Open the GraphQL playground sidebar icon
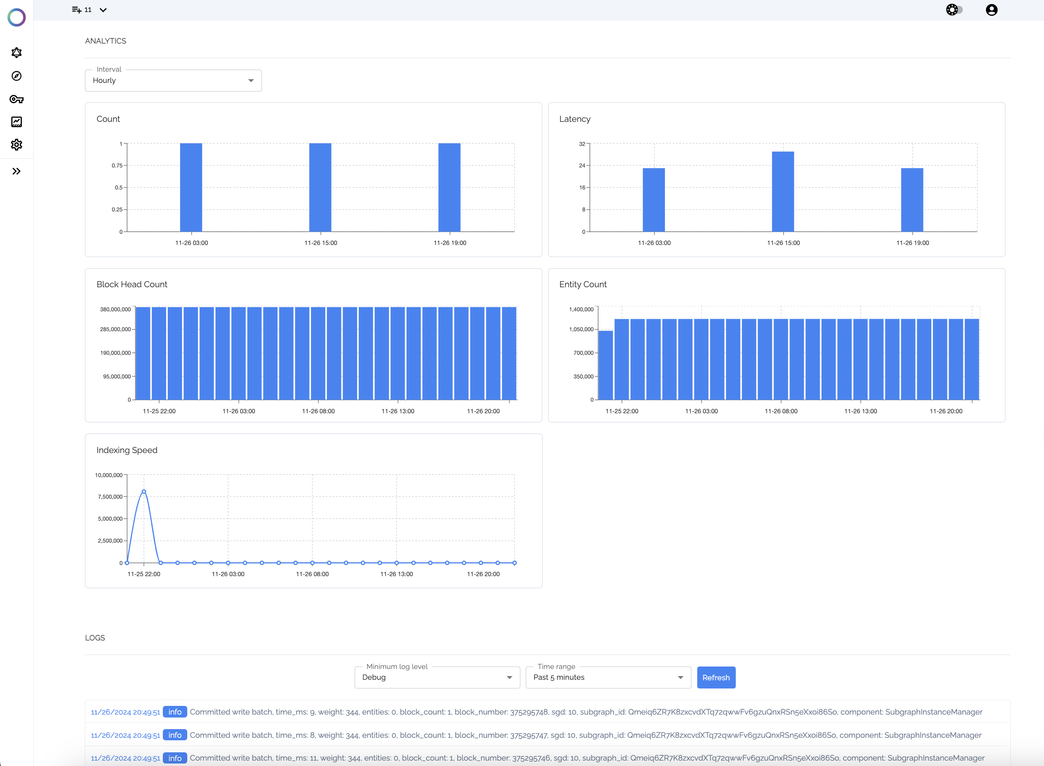Screen dimensions: 1044x766 coord(17,53)
